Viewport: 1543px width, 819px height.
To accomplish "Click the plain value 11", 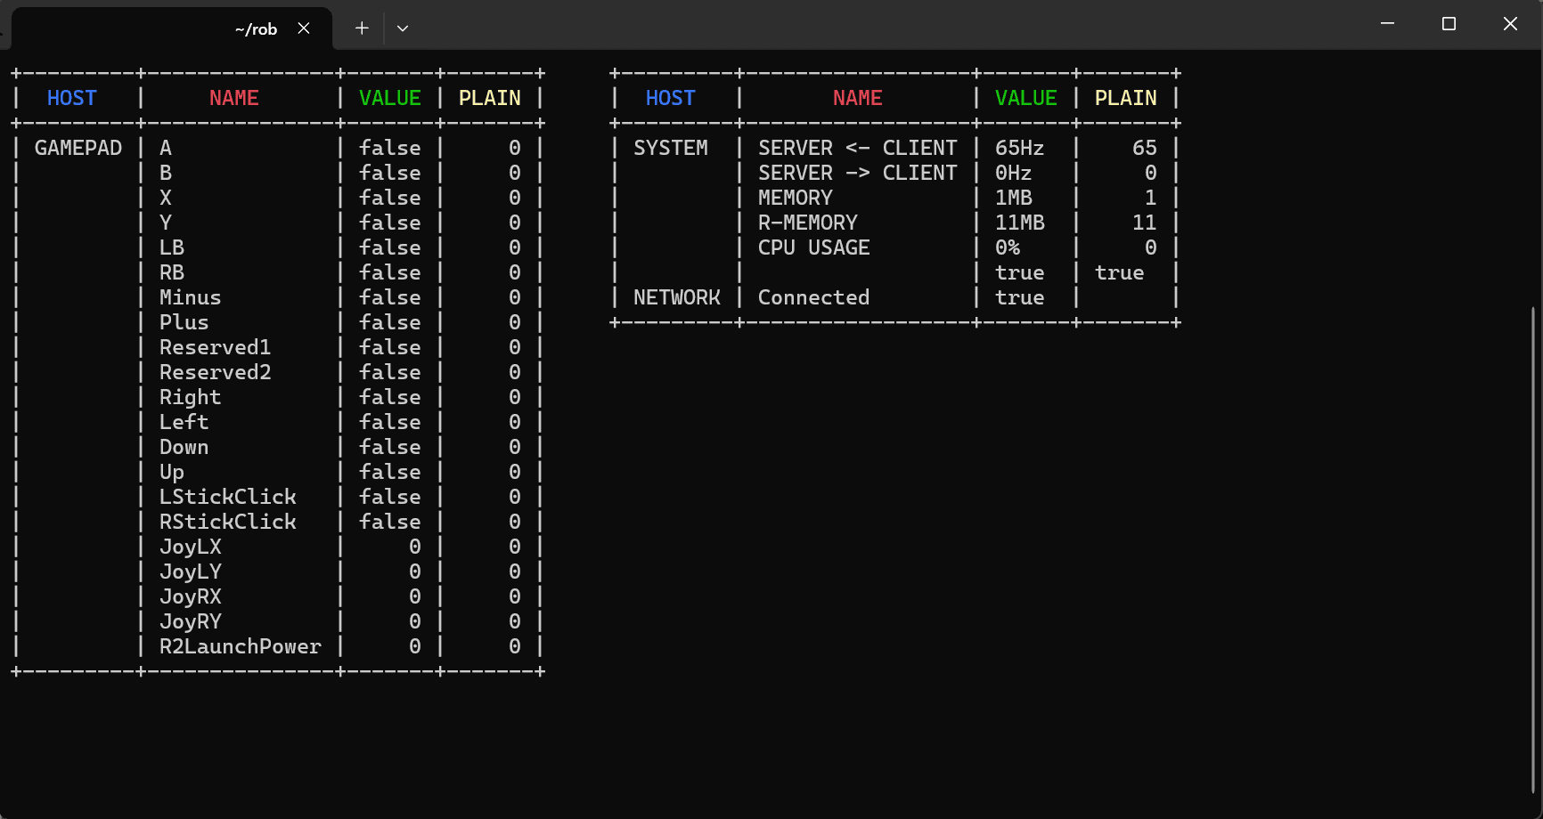I will coord(1144,223).
